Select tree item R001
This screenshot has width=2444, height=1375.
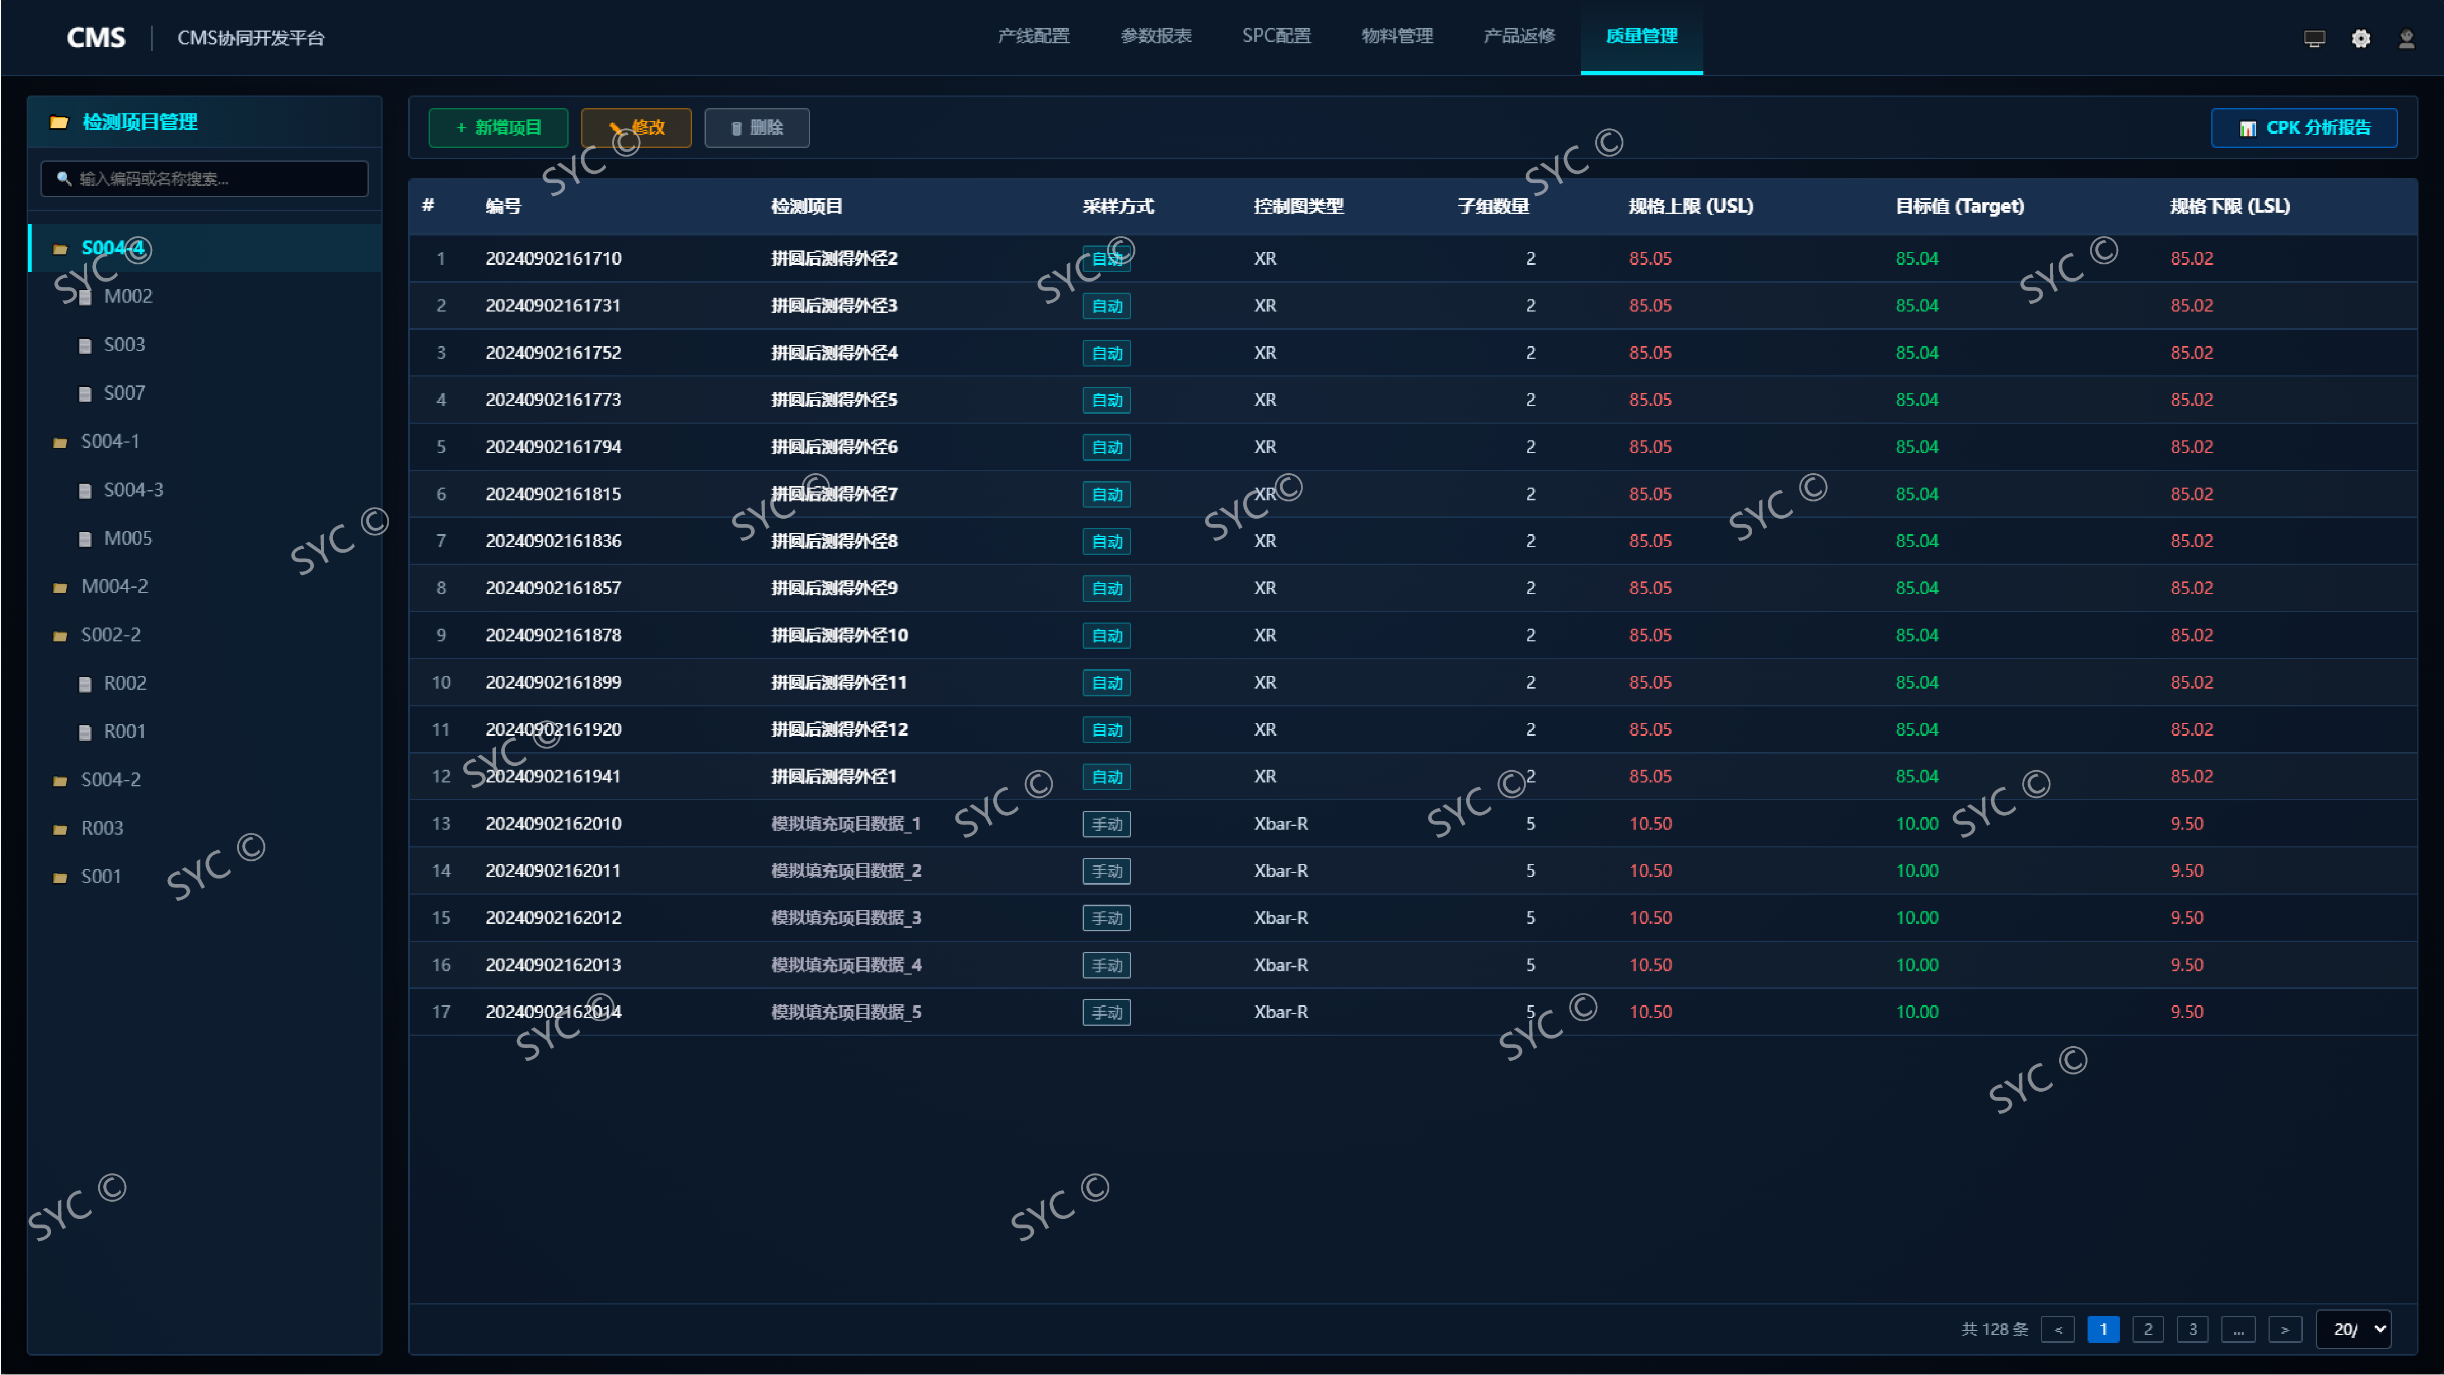pyautogui.click(x=124, y=731)
